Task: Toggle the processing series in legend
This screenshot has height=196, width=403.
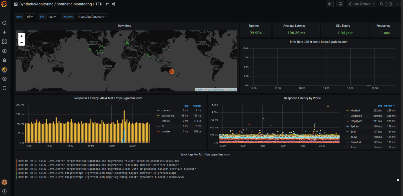Action: tap(168, 116)
